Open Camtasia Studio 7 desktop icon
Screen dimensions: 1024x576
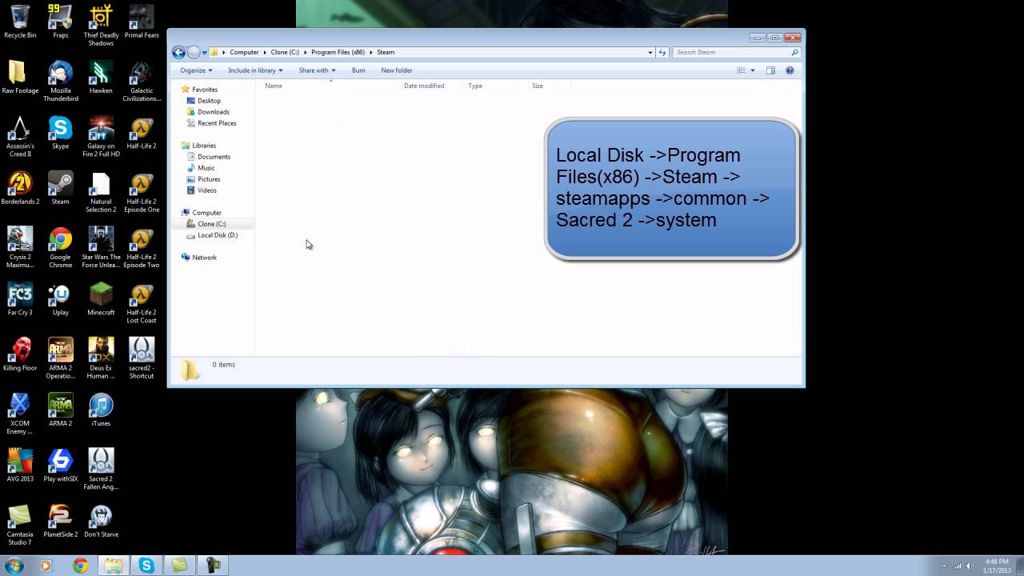click(x=20, y=525)
